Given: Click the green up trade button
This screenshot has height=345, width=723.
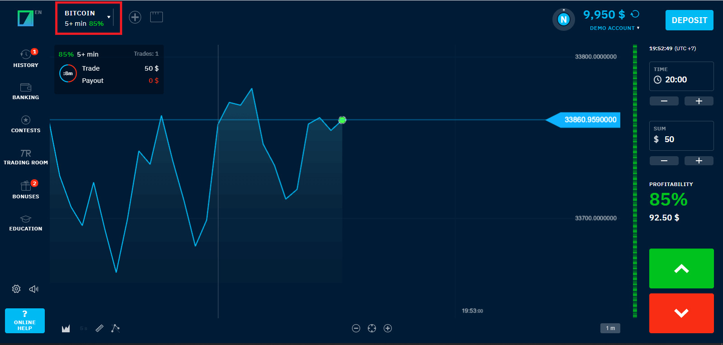Looking at the screenshot, I should 681,268.
